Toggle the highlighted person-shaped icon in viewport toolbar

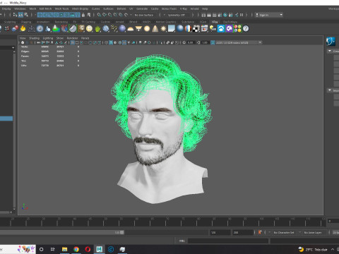[x=111, y=42]
